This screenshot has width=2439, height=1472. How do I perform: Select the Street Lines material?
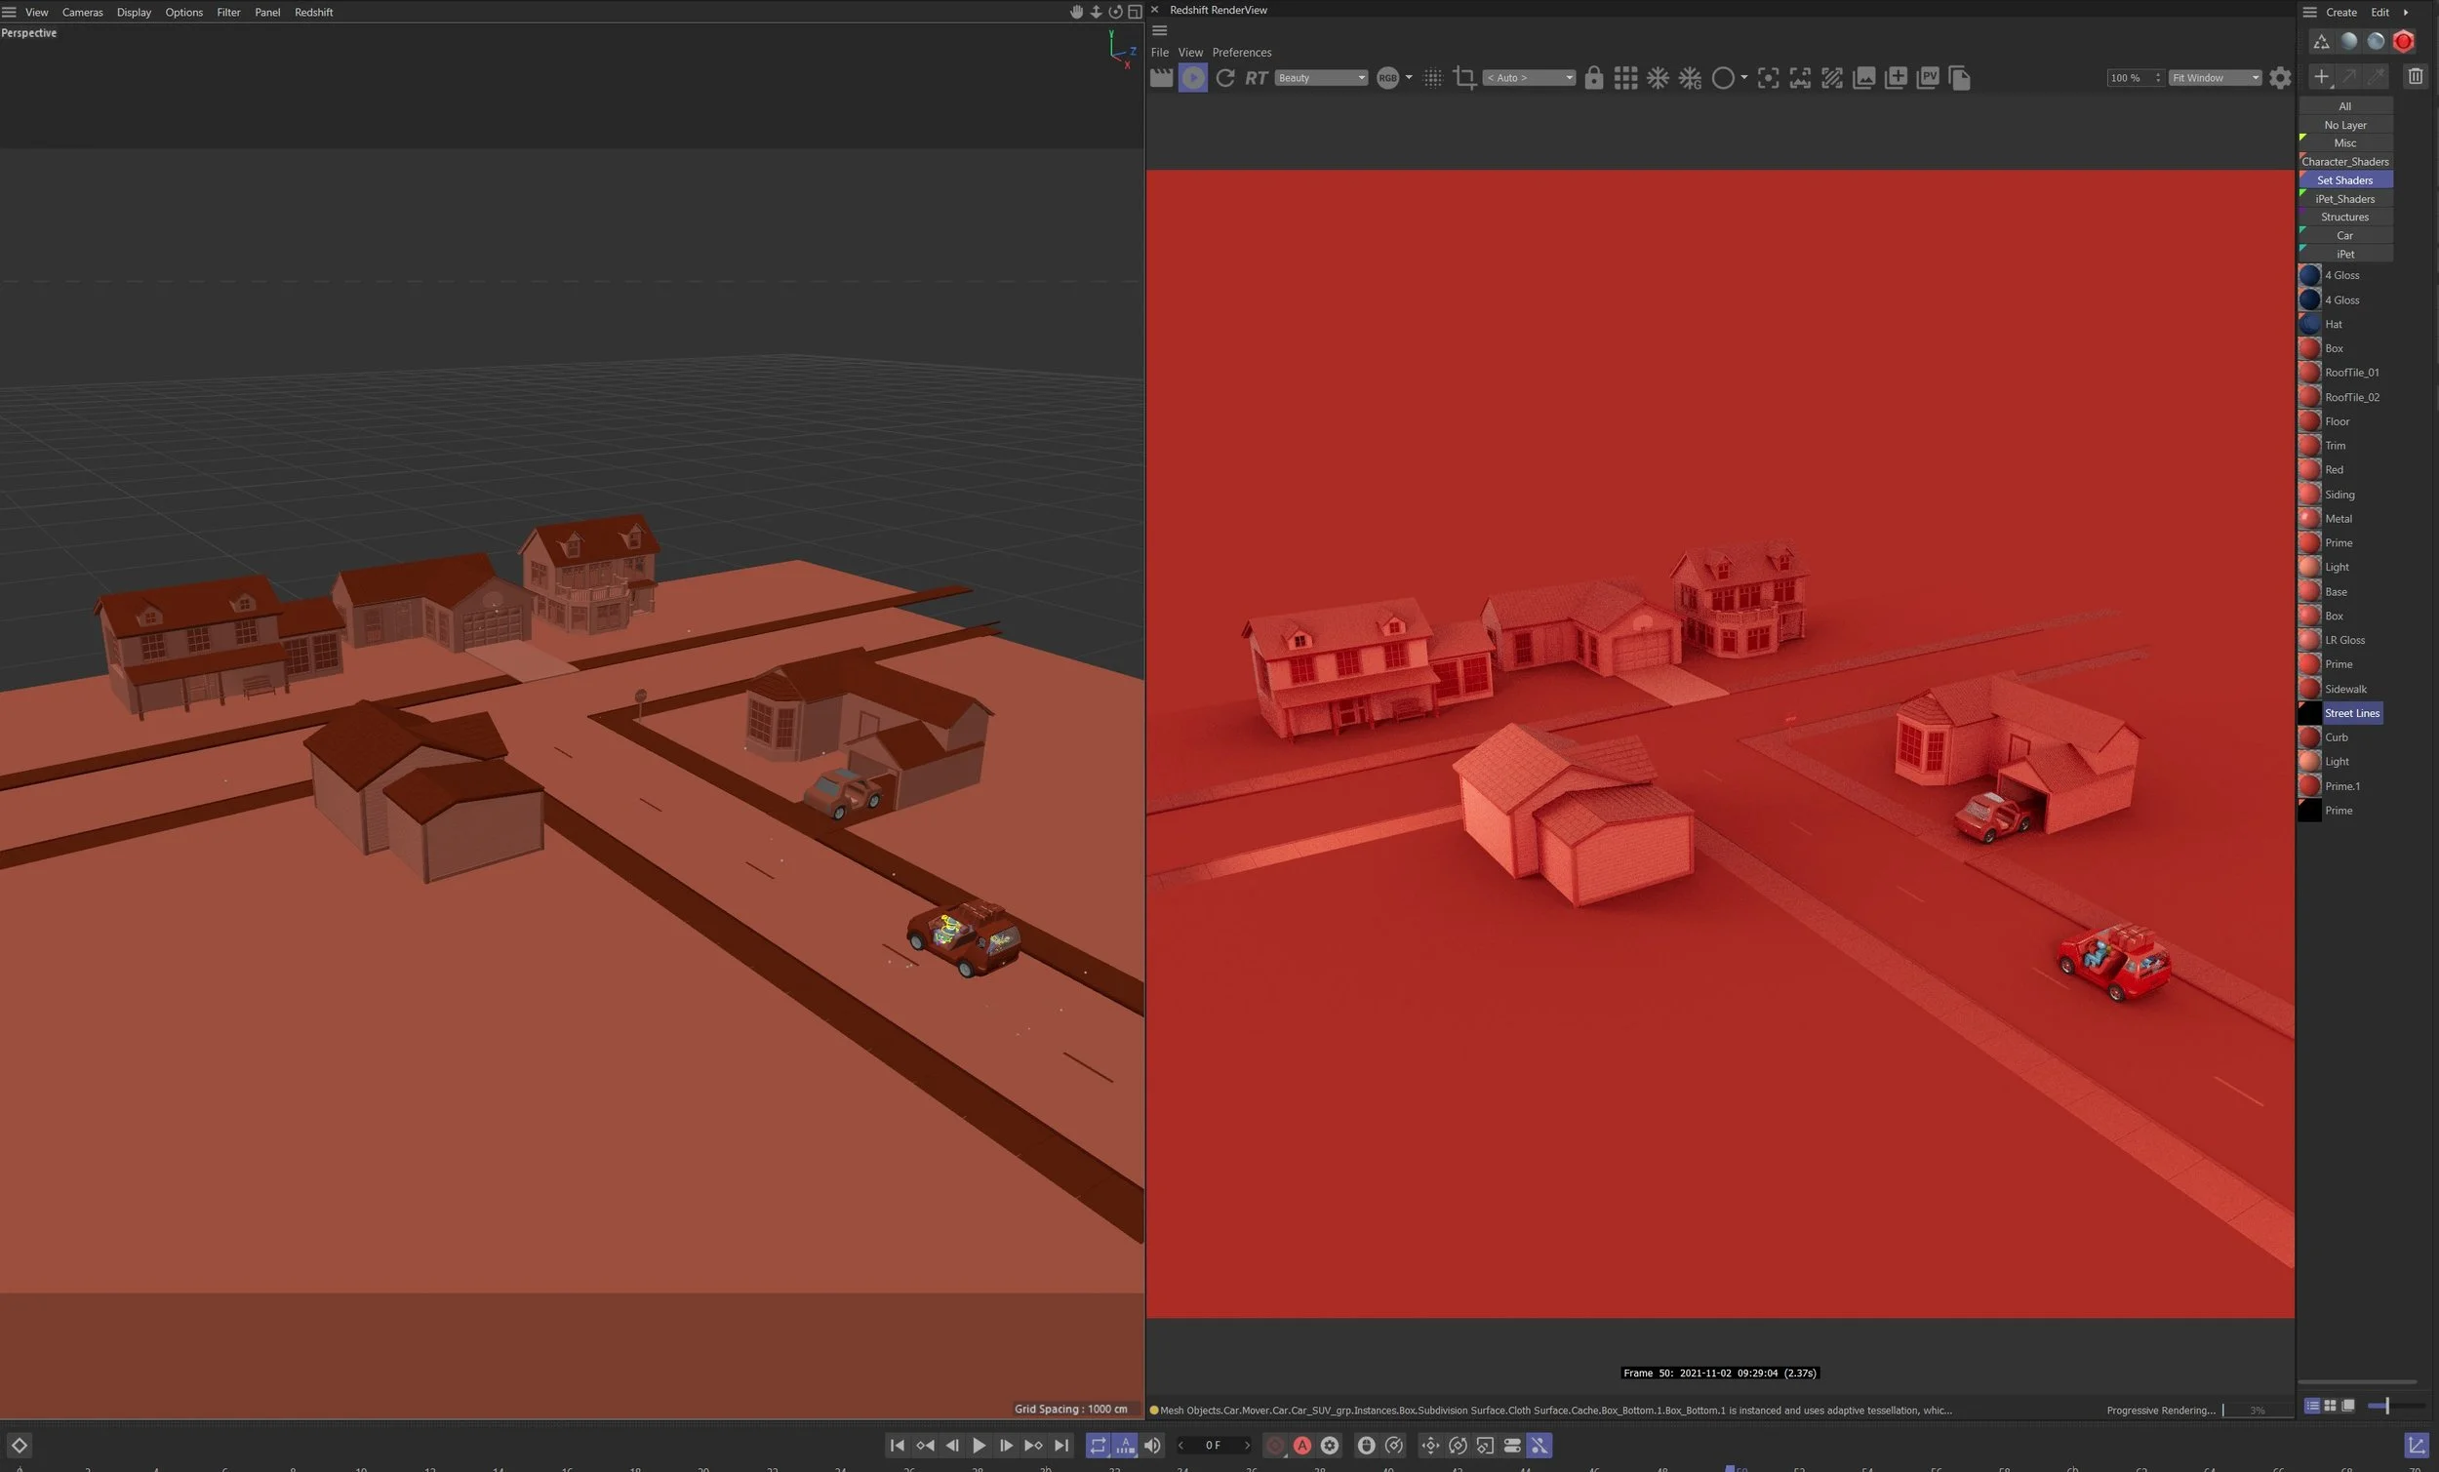tap(2351, 713)
